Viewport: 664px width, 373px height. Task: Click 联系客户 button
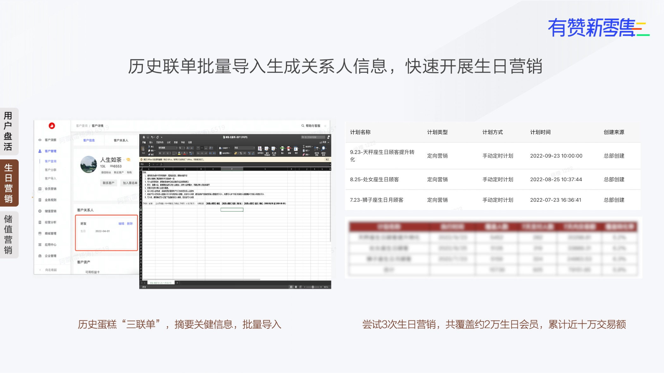tap(109, 183)
